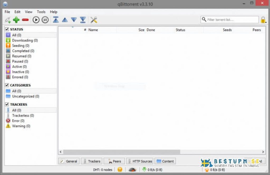Open the Edit menu
The image size is (270, 175).
click(x=17, y=12)
